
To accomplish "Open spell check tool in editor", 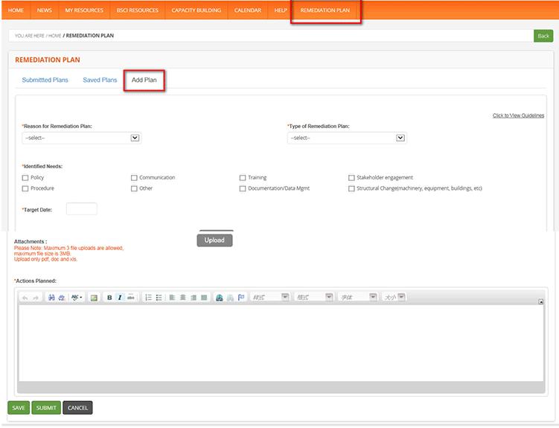I will [76, 298].
